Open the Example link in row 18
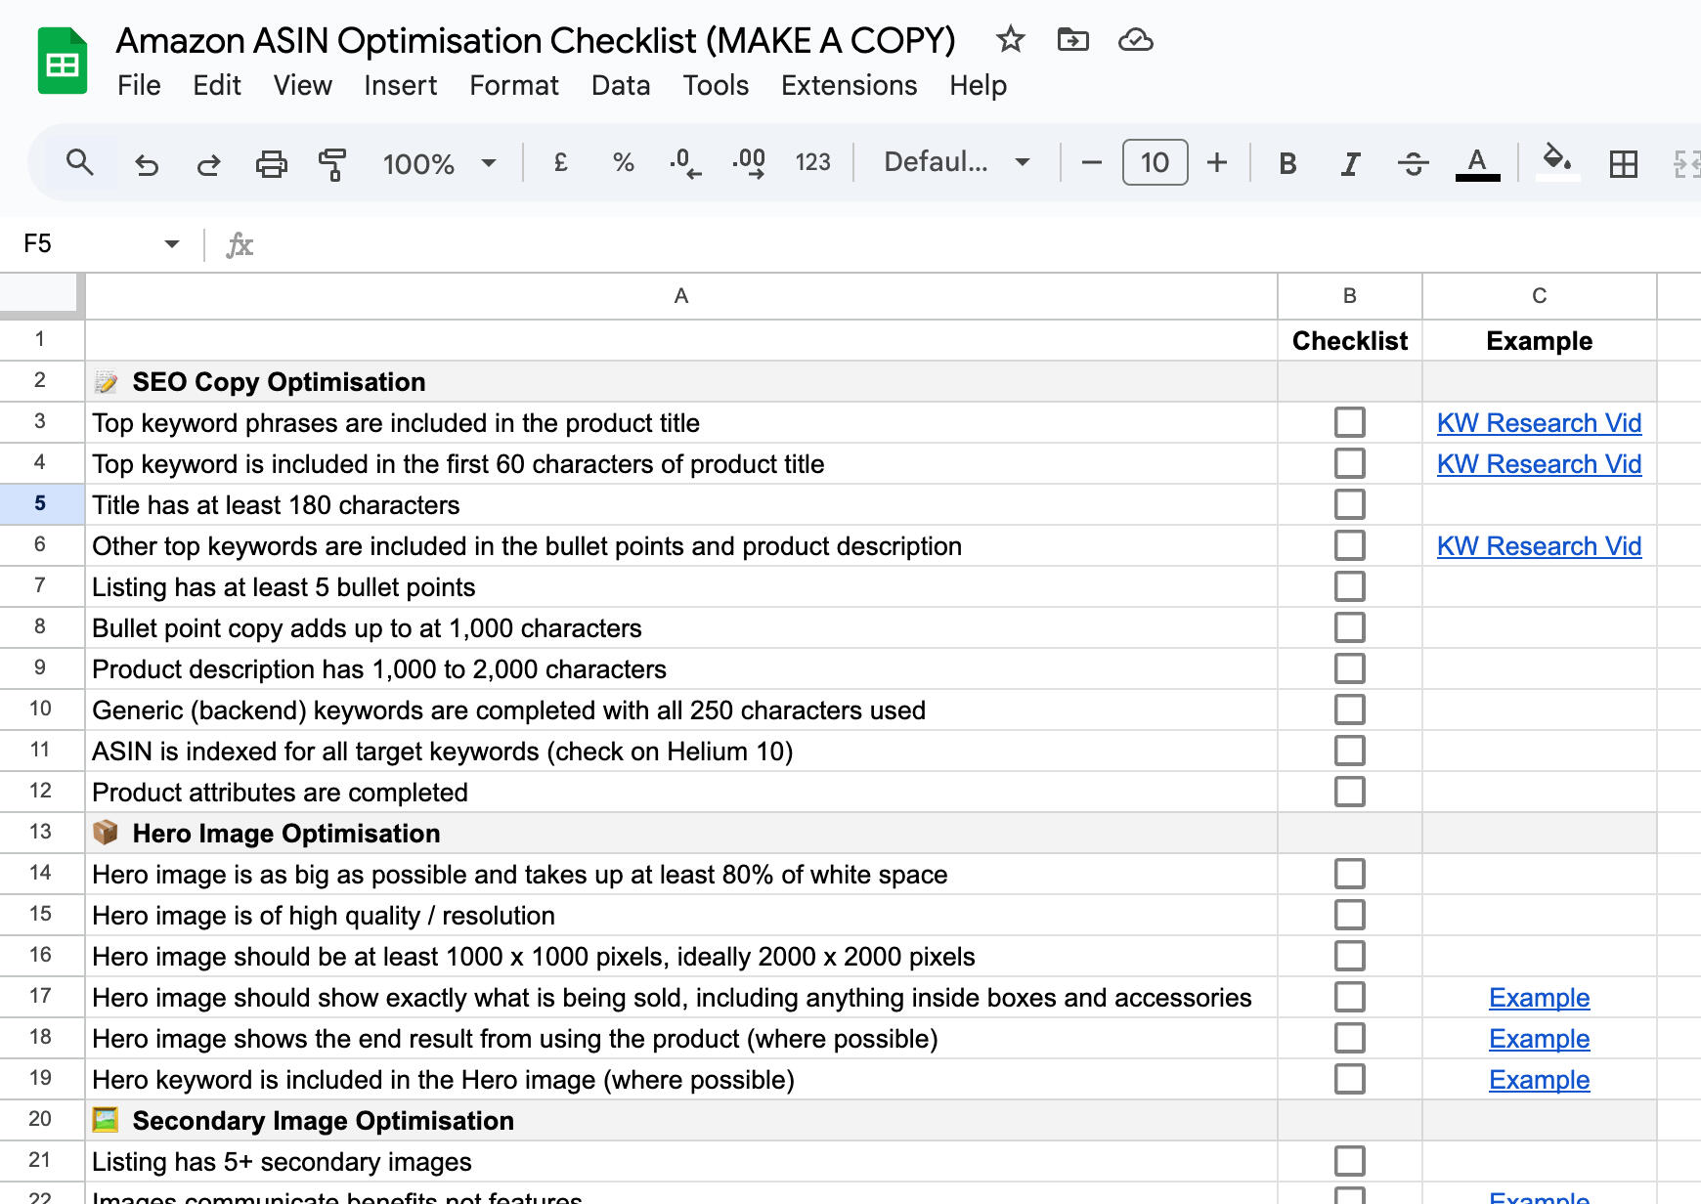Viewport: 1701px width, 1204px height. tap(1539, 1039)
